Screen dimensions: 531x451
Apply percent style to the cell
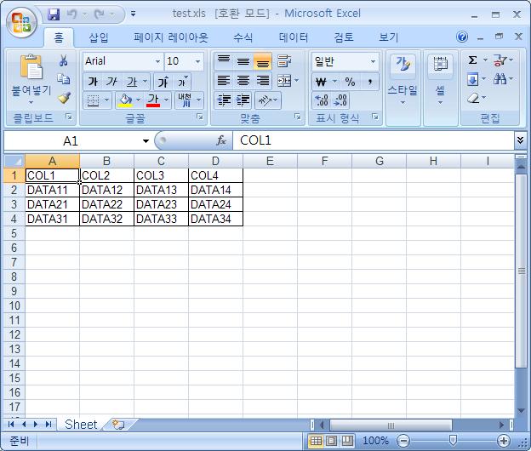point(350,82)
